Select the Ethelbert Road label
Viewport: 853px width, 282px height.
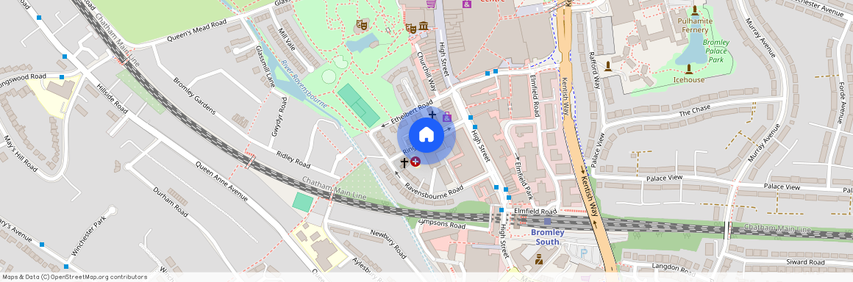pos(411,112)
